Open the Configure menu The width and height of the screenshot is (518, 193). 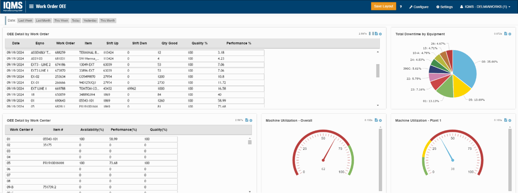[418, 7]
